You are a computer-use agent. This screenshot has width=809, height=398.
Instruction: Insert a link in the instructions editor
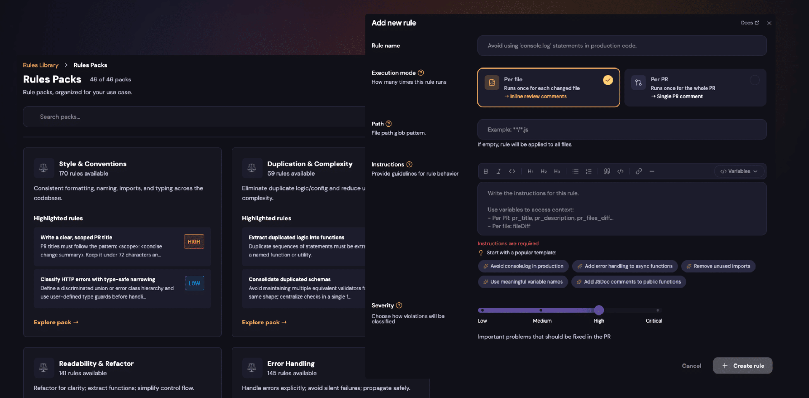[639, 171]
